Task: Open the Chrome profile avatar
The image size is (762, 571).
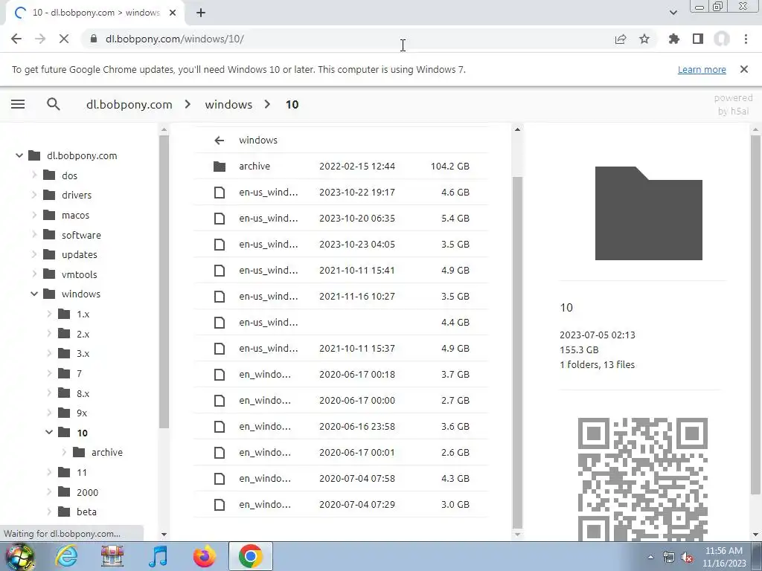Action: click(x=722, y=39)
